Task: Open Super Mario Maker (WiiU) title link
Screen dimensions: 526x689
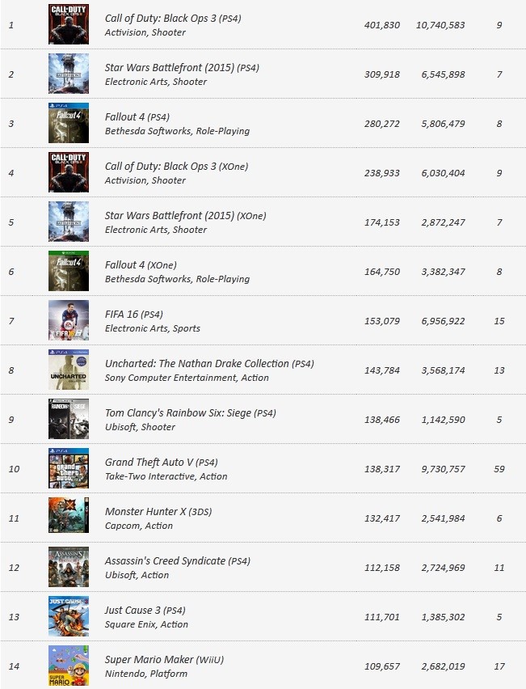Action: (164, 660)
